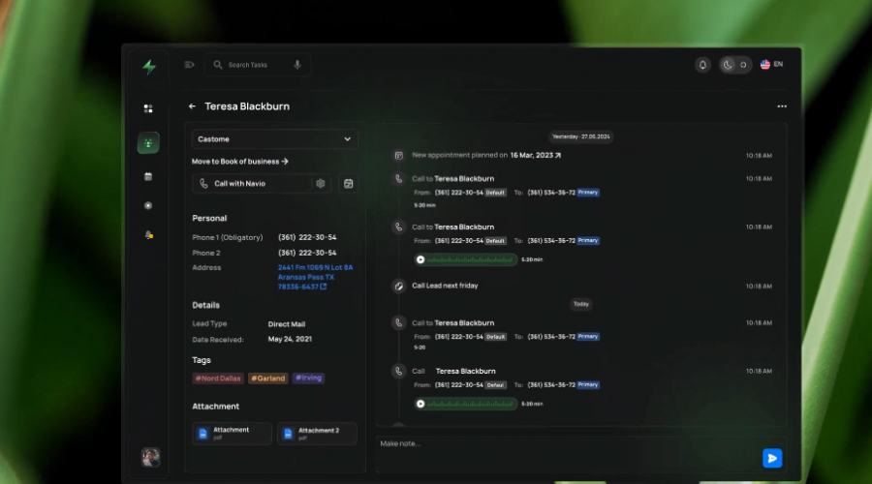
Task: Open the external link icon after the address
Action: [323, 287]
